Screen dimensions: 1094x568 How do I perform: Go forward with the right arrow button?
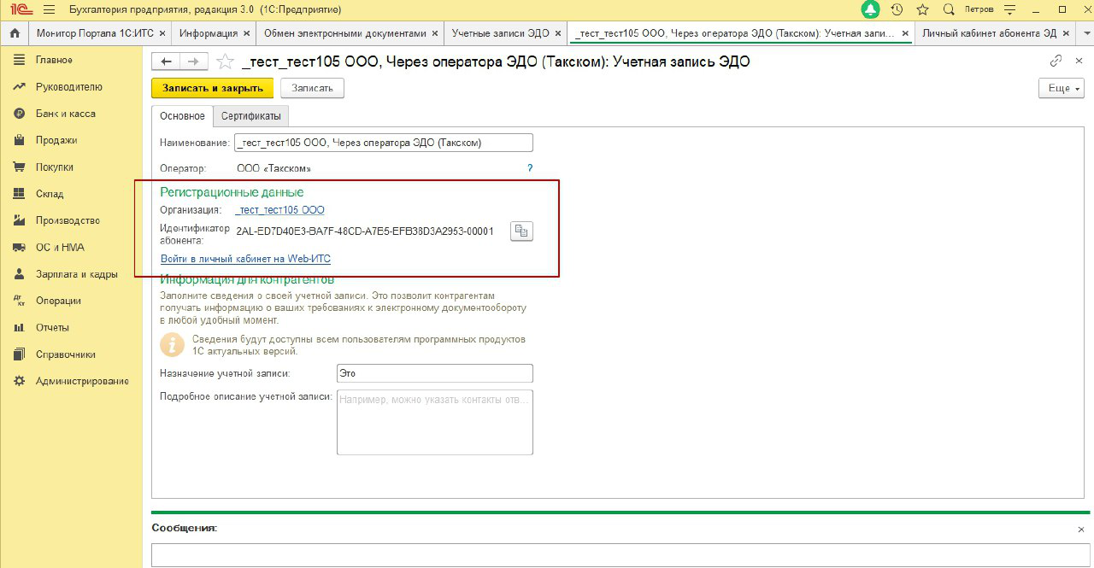pos(193,61)
